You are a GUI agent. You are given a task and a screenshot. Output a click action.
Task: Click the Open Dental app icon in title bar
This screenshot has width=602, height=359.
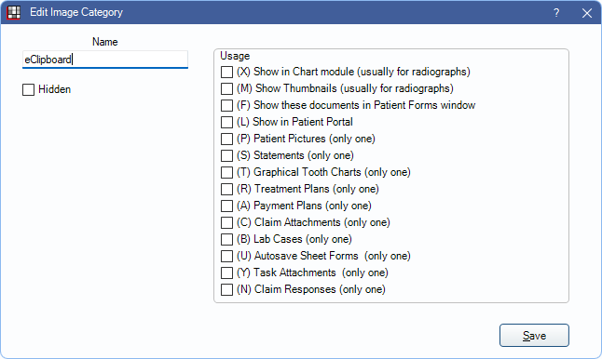point(14,12)
